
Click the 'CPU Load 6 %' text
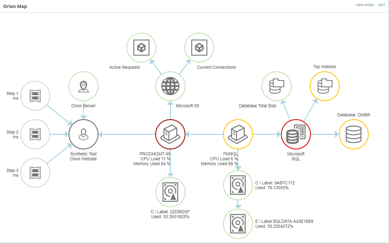tap(224, 159)
